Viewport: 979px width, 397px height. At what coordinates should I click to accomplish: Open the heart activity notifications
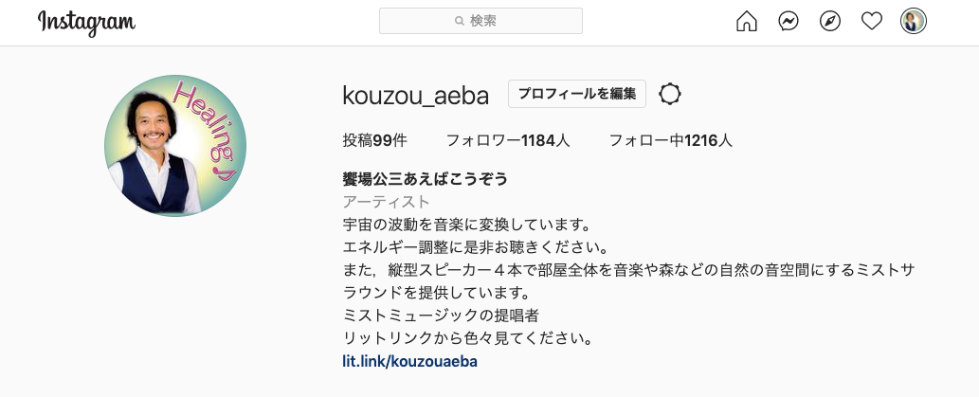872,22
